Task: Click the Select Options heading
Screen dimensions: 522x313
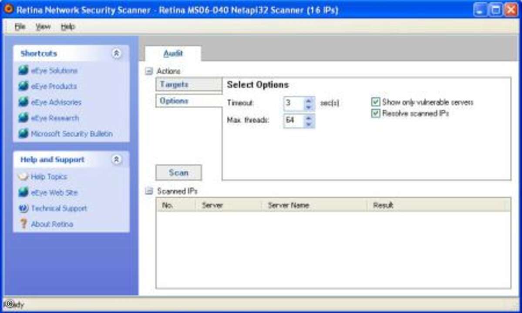Action: [x=258, y=85]
